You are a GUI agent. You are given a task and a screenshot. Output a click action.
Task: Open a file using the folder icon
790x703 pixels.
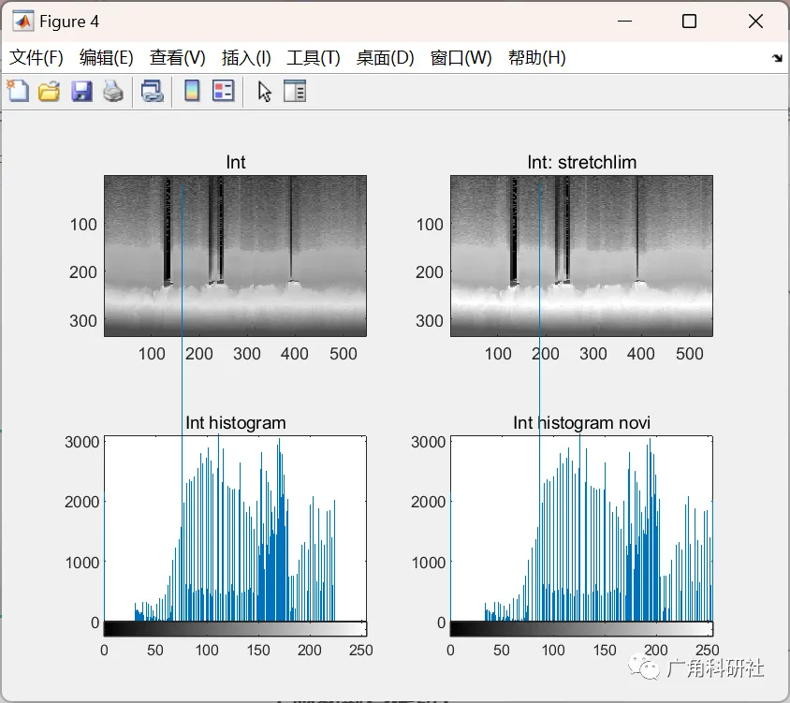(50, 92)
